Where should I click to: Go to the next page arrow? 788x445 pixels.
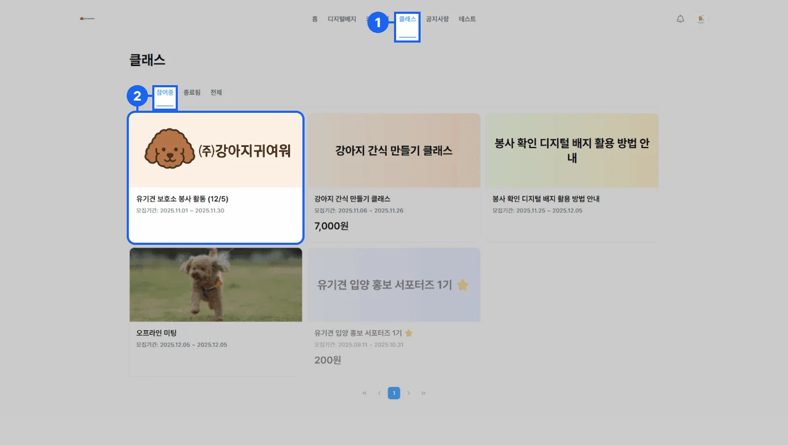tap(409, 393)
